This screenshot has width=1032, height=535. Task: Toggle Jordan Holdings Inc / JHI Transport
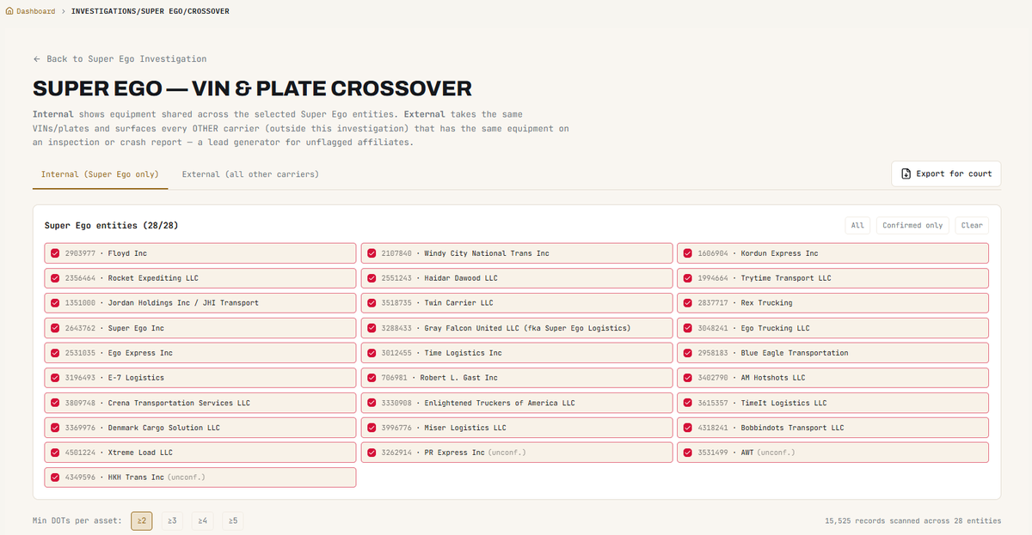click(200, 303)
